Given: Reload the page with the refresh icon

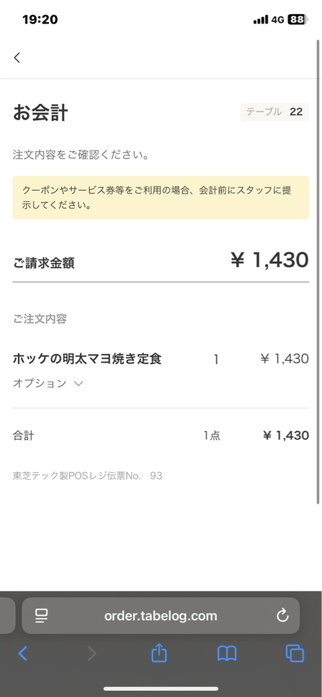Looking at the screenshot, I should click(x=282, y=615).
